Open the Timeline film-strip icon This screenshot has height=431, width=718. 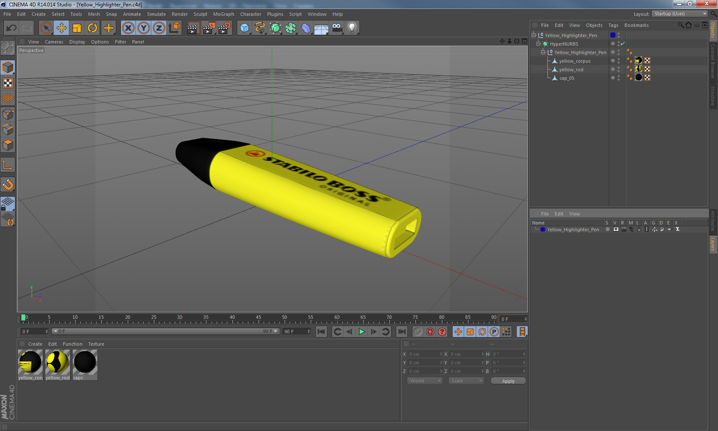522,332
